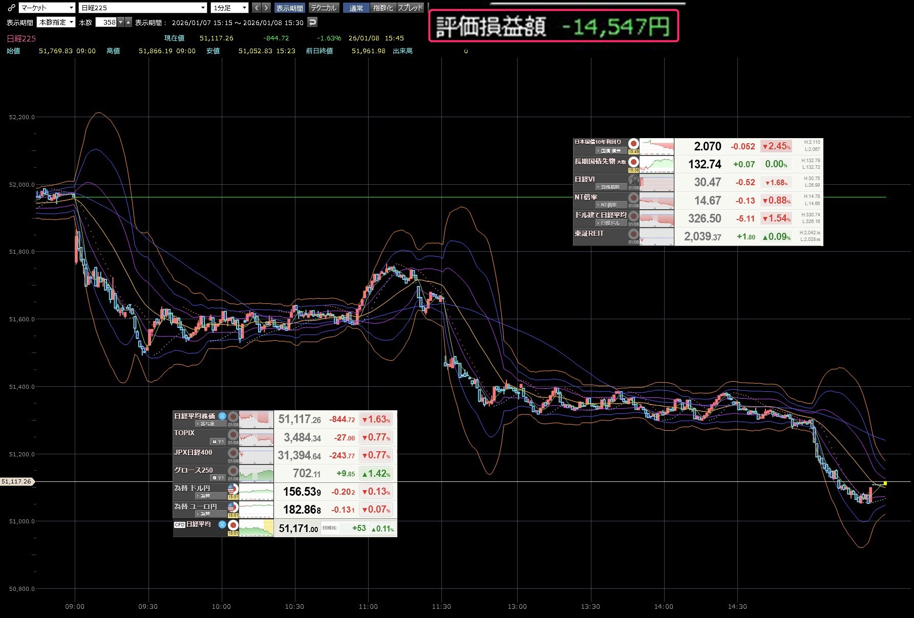Click the next symbol right-arrow button
This screenshot has width=914, height=618.
click(266, 8)
